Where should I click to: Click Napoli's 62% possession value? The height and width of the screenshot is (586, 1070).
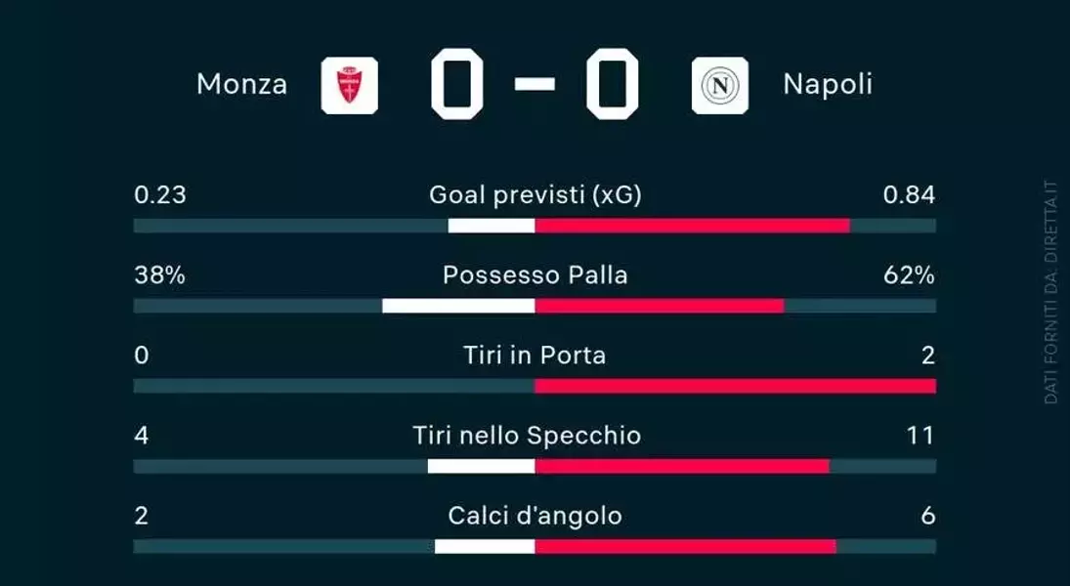[x=908, y=275]
